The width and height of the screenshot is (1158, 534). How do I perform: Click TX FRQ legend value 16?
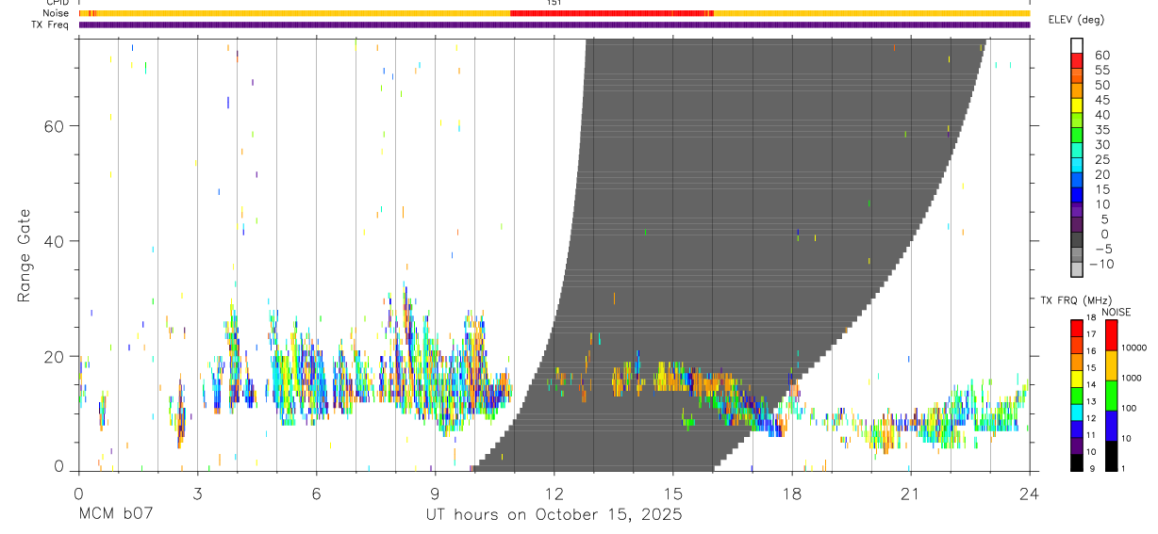coord(1091,350)
